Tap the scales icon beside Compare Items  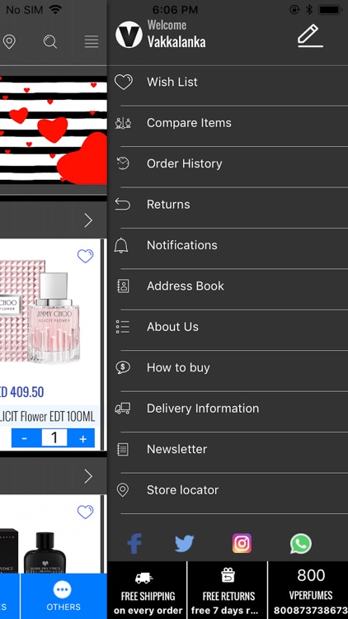pos(123,123)
